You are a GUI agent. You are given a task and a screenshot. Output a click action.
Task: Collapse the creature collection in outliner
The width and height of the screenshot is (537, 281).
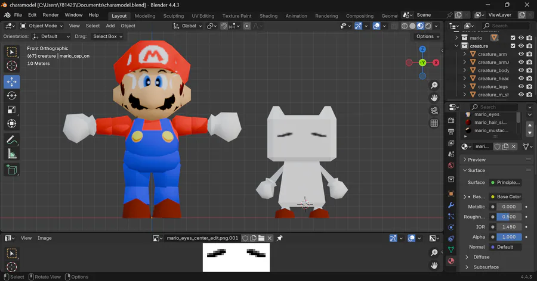tap(456, 46)
